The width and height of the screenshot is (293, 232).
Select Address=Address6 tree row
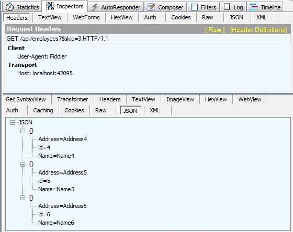click(63, 206)
